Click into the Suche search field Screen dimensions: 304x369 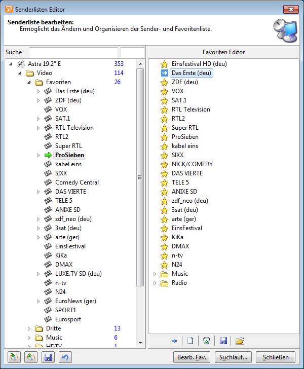[73, 52]
